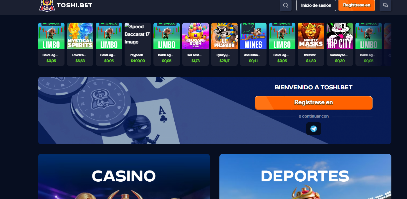The image size is (407, 199).
Task: Click the header Regístrese en button
Action: [357, 5]
